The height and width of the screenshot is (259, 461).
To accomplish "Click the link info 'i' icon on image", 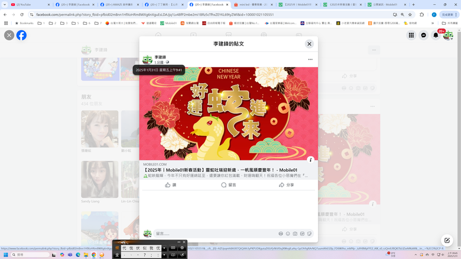I will [x=310, y=160].
